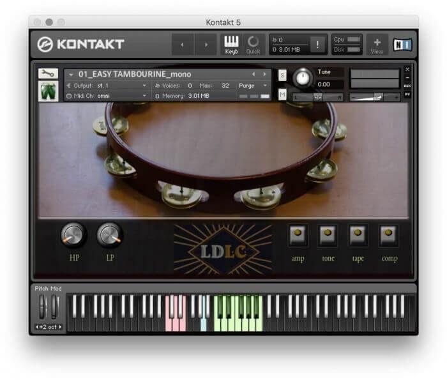This screenshot has width=447, height=380.
Task: Go to previous preset with header left arrow
Action: [x=184, y=45]
